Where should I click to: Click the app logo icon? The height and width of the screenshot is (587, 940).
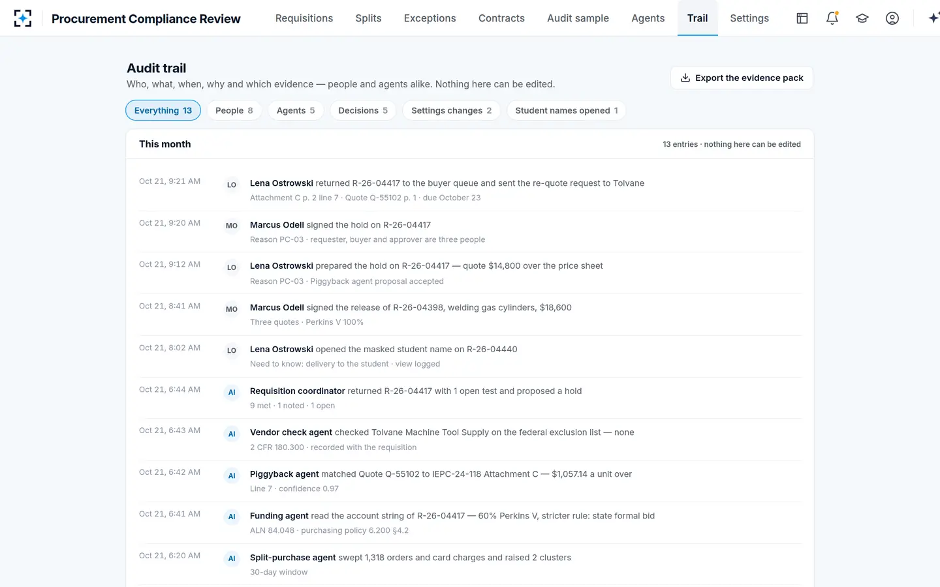[23, 18]
